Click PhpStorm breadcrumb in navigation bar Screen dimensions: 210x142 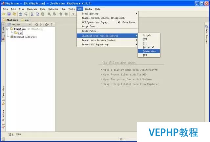click(10, 20)
